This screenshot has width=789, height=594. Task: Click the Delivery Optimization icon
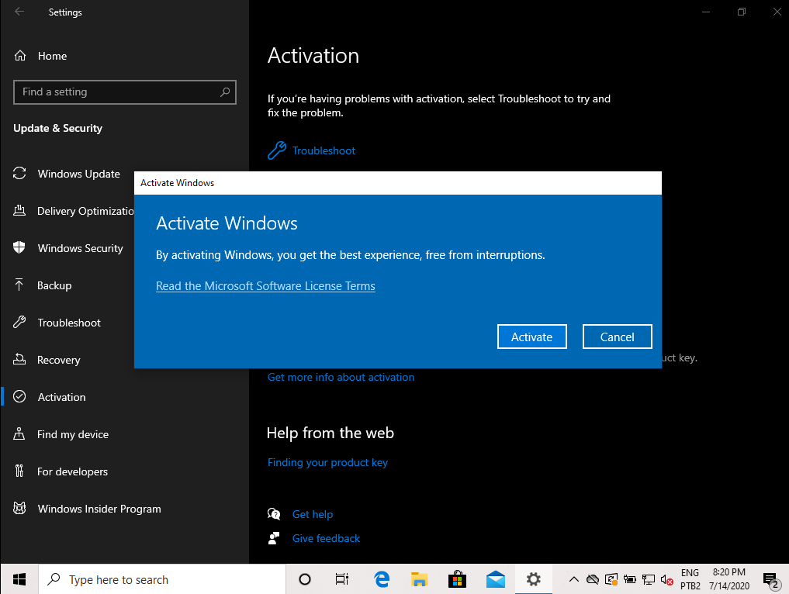[19, 210]
